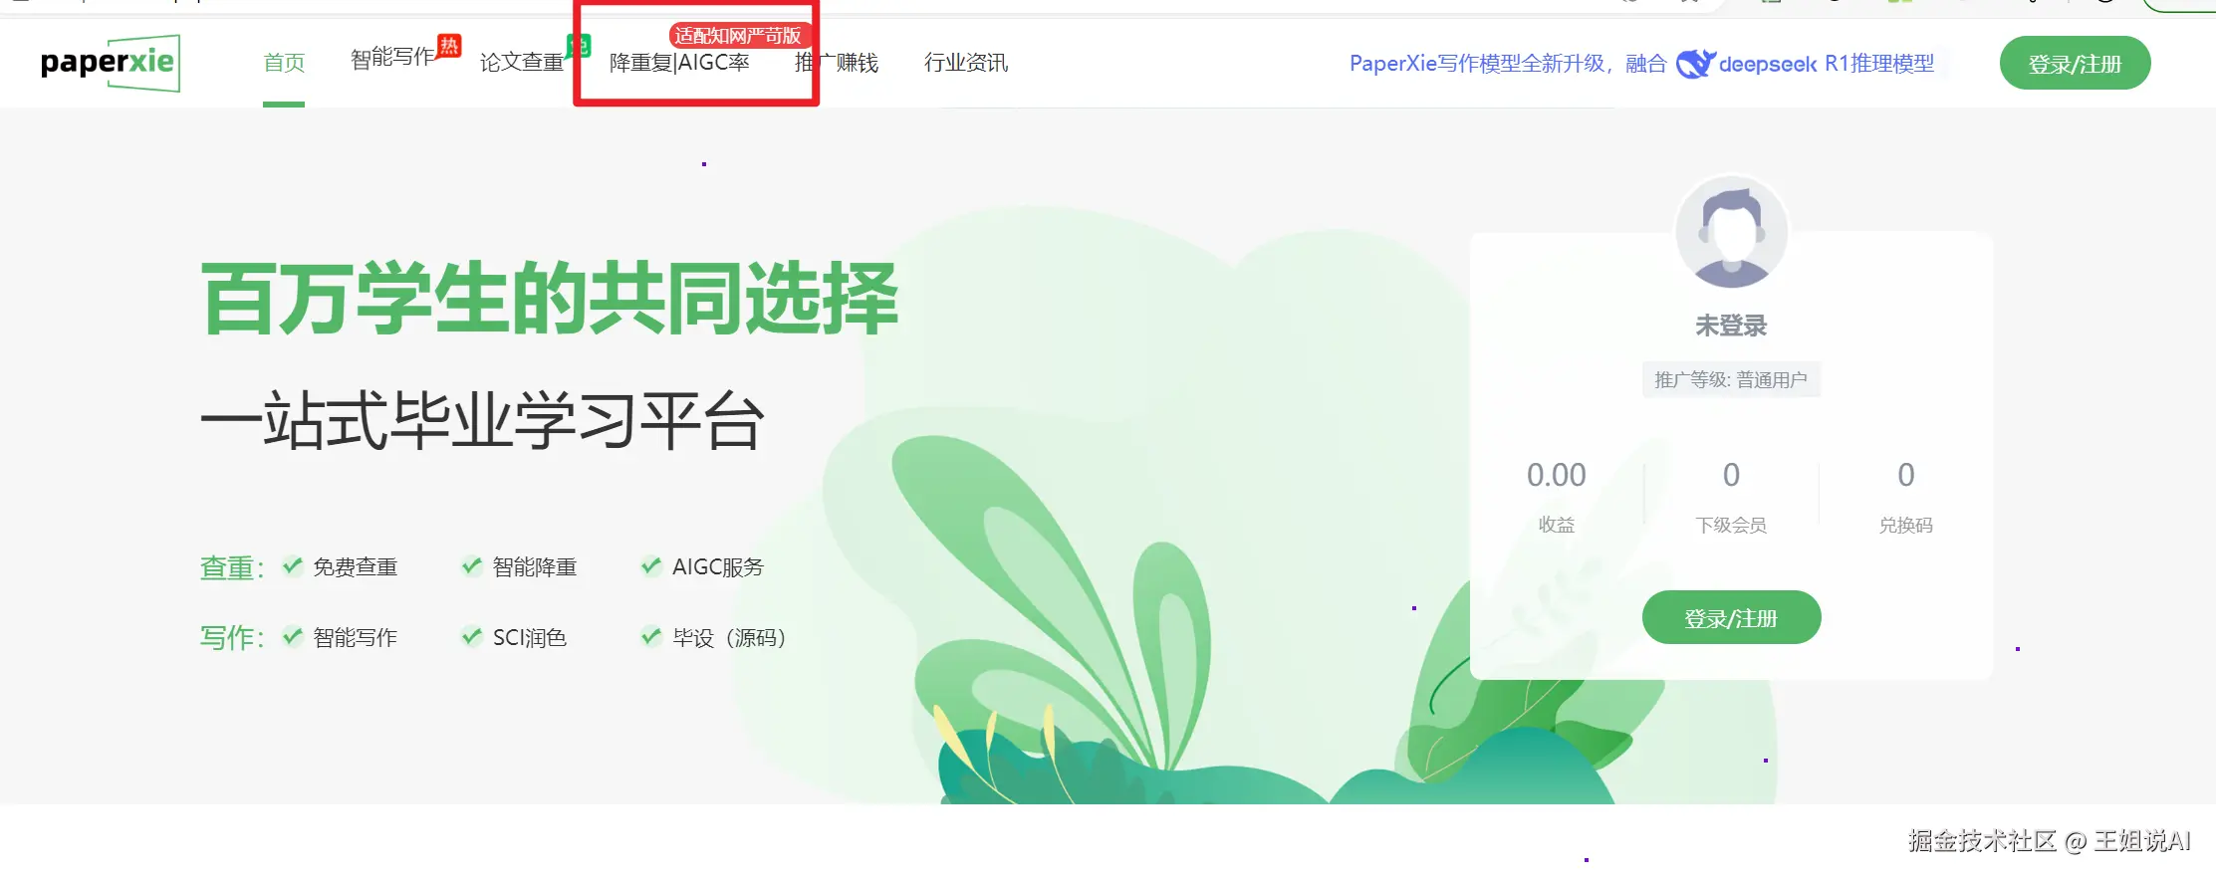Click the 适配知网严苛版 red badge
The height and width of the screenshot is (879, 2216).
coord(738,36)
